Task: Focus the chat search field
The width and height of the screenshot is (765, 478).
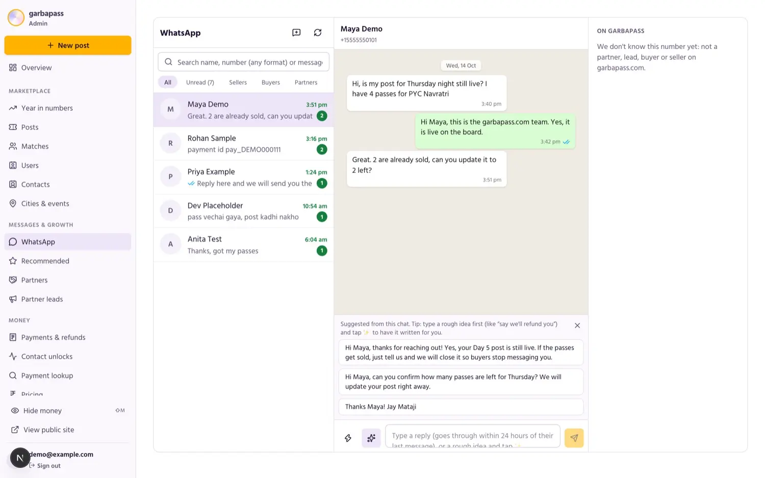Action: (x=244, y=62)
